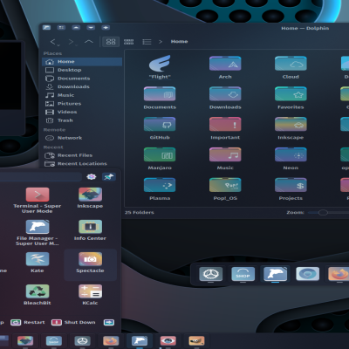349x349 pixels.
Task: Click the Shut Down button
Action: pyautogui.click(x=73, y=322)
